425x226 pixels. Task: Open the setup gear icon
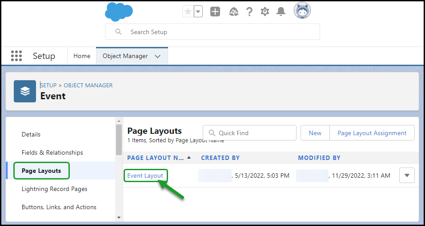265,12
